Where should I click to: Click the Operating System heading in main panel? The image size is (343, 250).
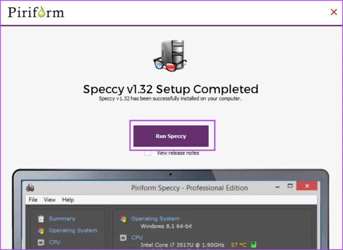155,219
